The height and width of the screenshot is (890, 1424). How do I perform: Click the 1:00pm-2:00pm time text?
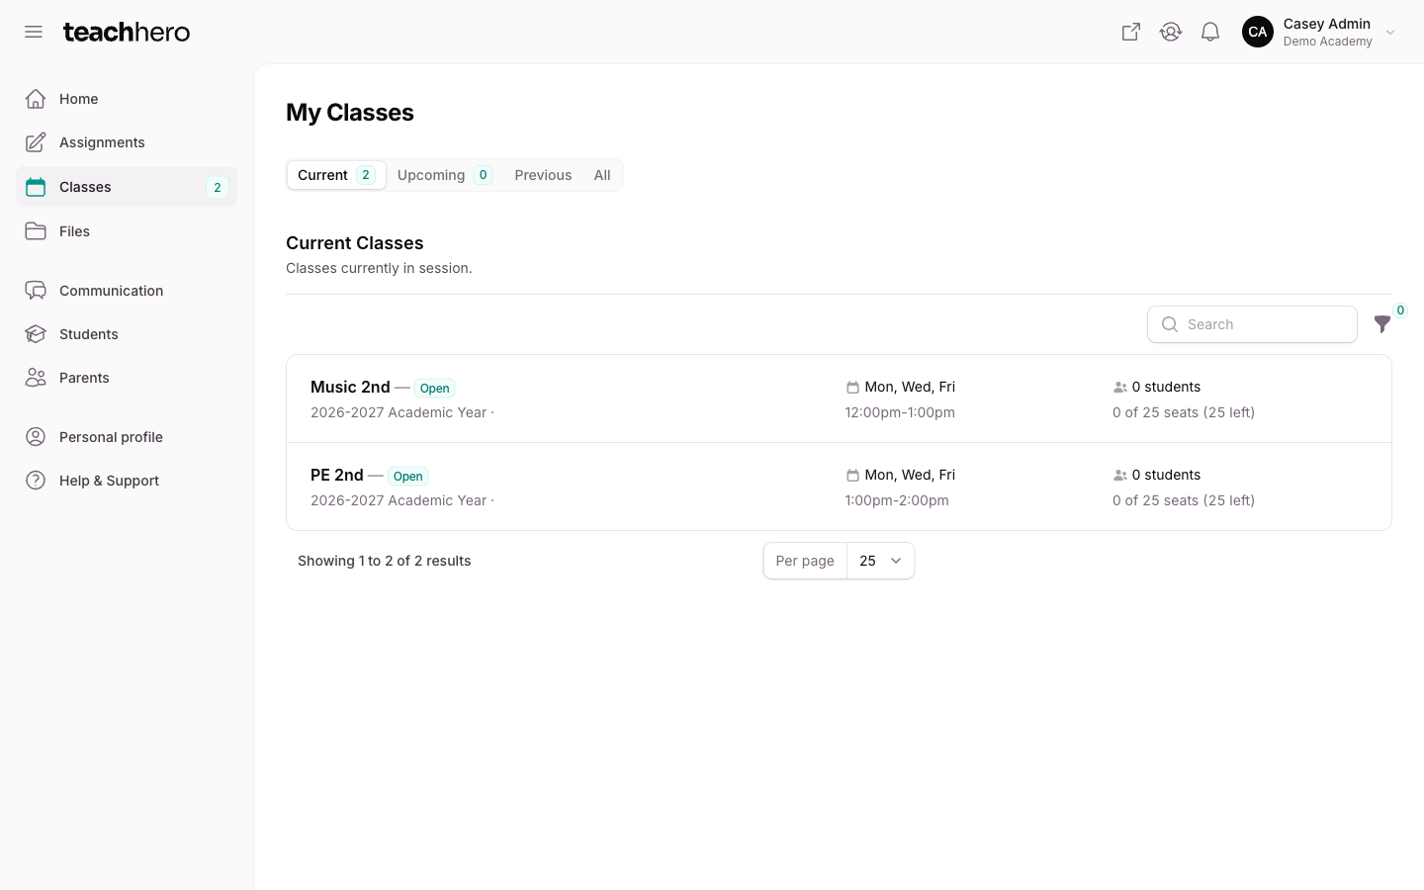897,500
